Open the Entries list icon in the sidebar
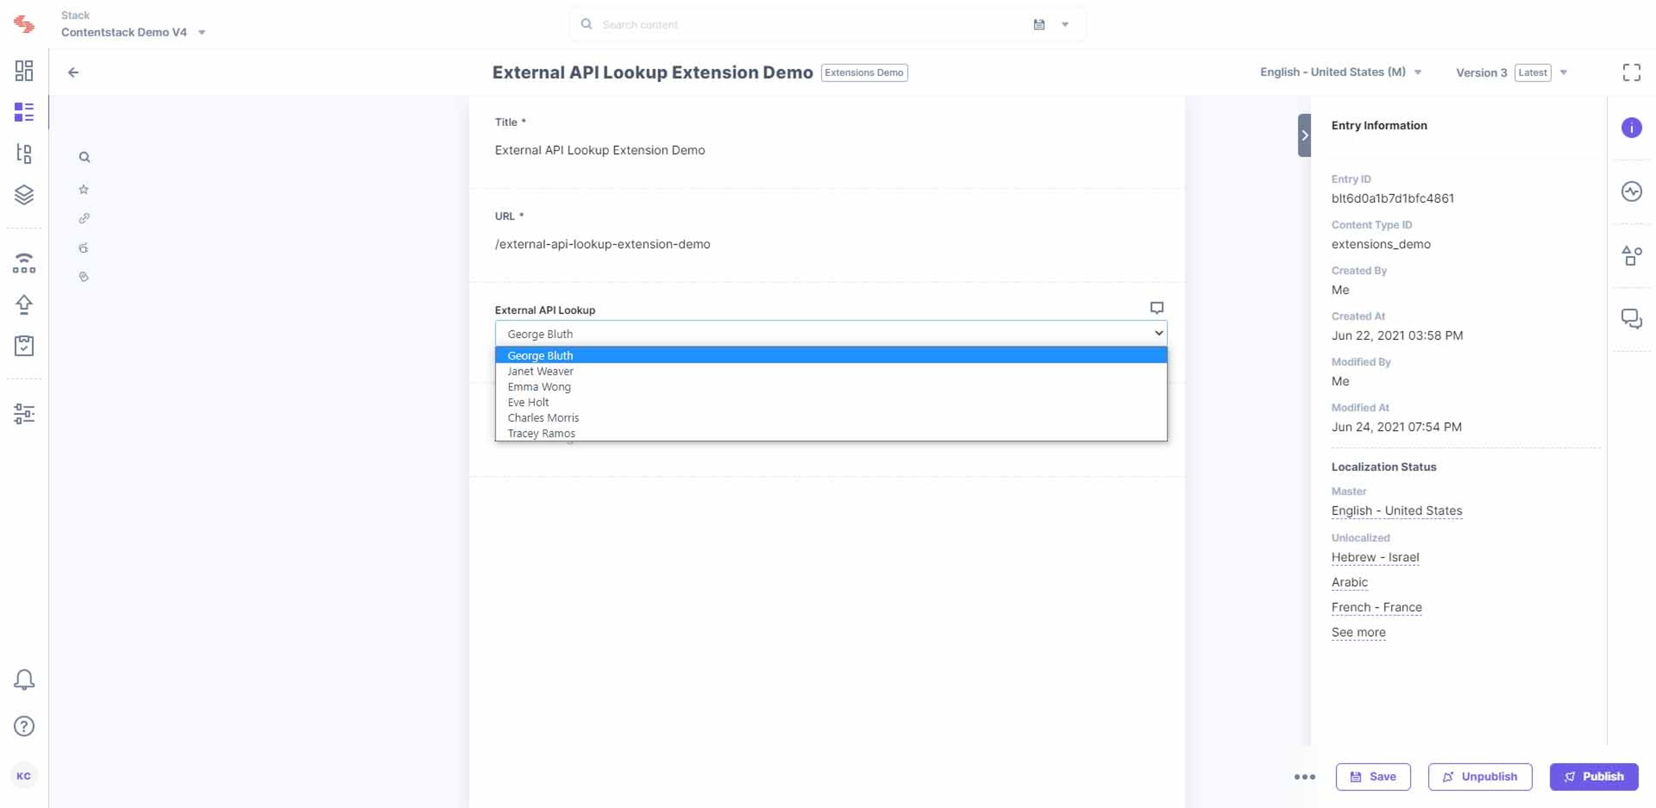 pyautogui.click(x=24, y=112)
